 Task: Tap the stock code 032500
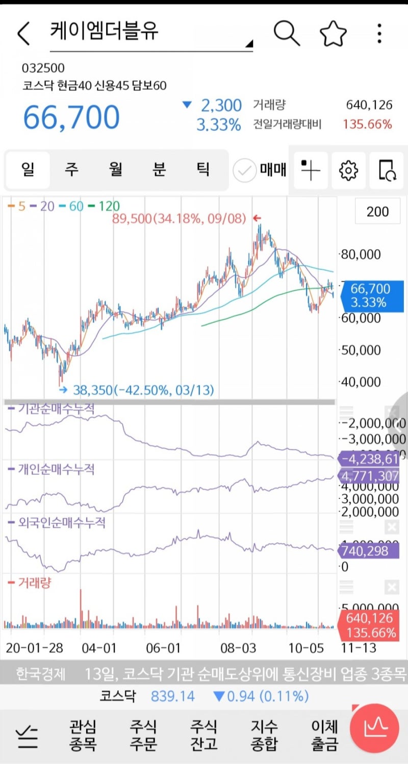point(43,68)
